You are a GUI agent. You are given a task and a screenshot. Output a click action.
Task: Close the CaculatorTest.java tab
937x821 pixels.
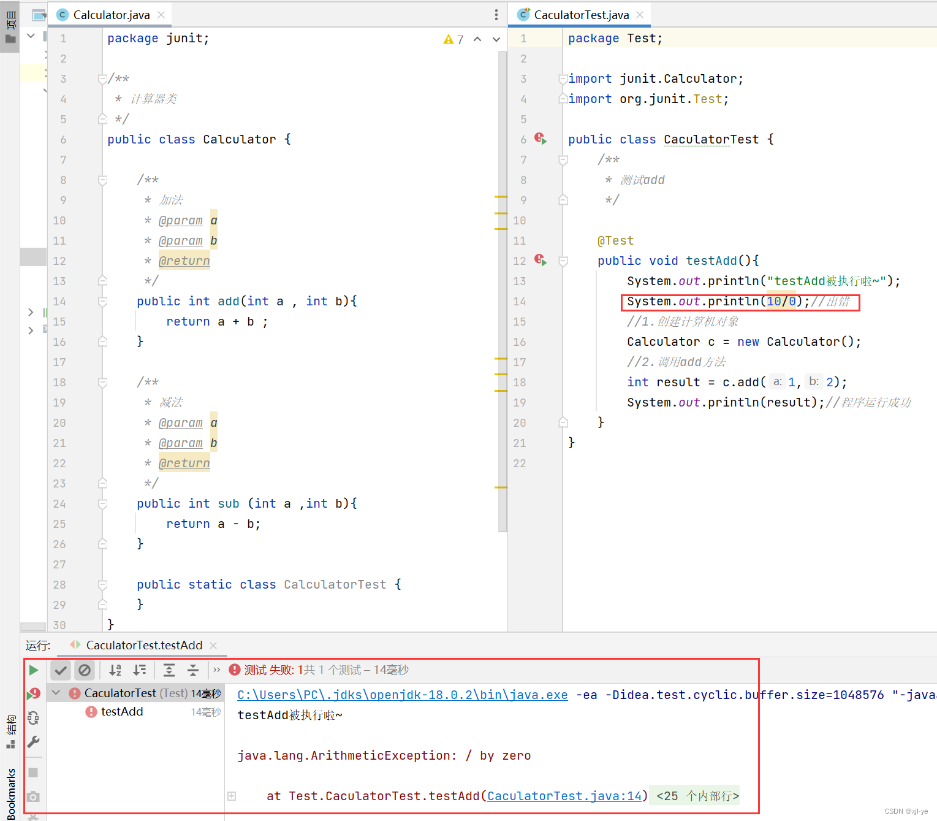click(x=640, y=15)
